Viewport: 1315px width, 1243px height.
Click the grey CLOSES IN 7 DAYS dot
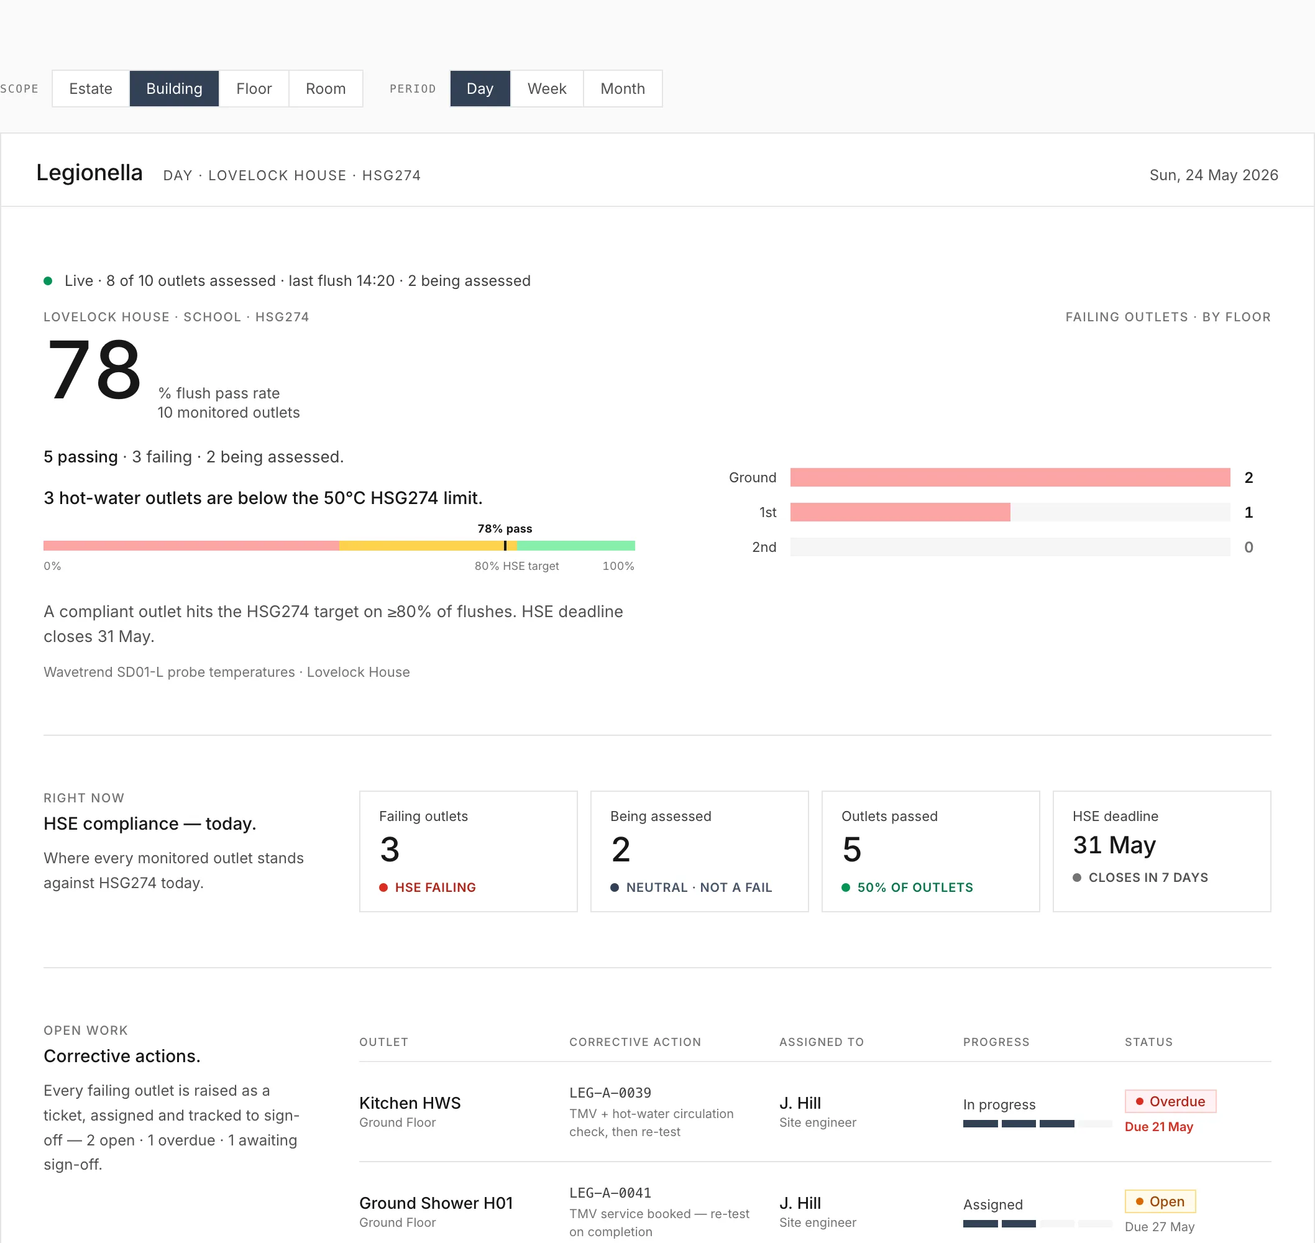click(x=1076, y=878)
